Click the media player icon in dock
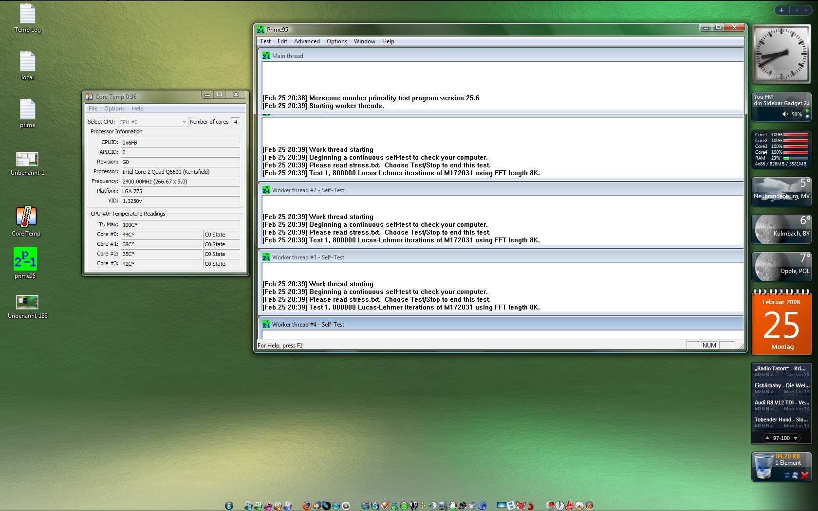 (229, 506)
